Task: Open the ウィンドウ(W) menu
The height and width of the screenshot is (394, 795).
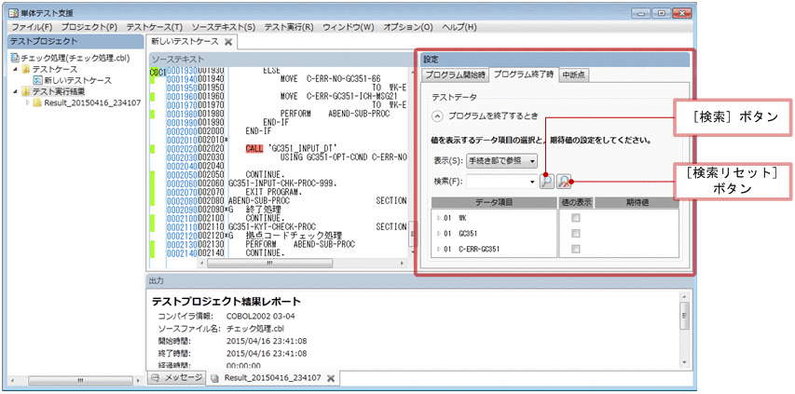Action: pos(349,27)
